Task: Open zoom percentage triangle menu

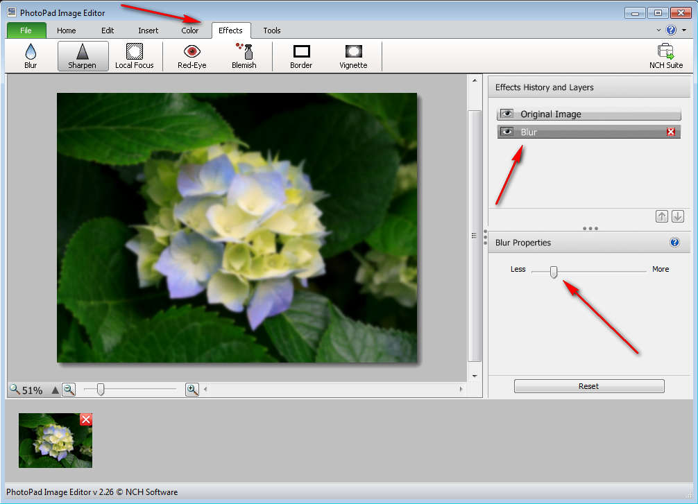Action: tap(55, 390)
